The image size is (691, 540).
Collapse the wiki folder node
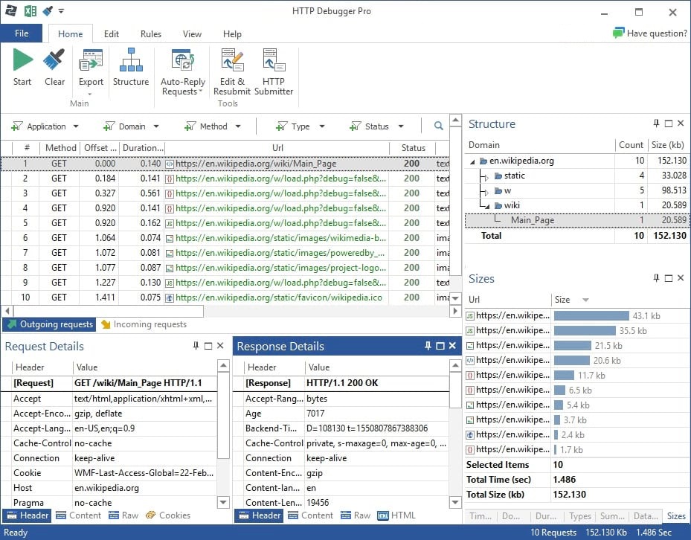click(x=487, y=206)
